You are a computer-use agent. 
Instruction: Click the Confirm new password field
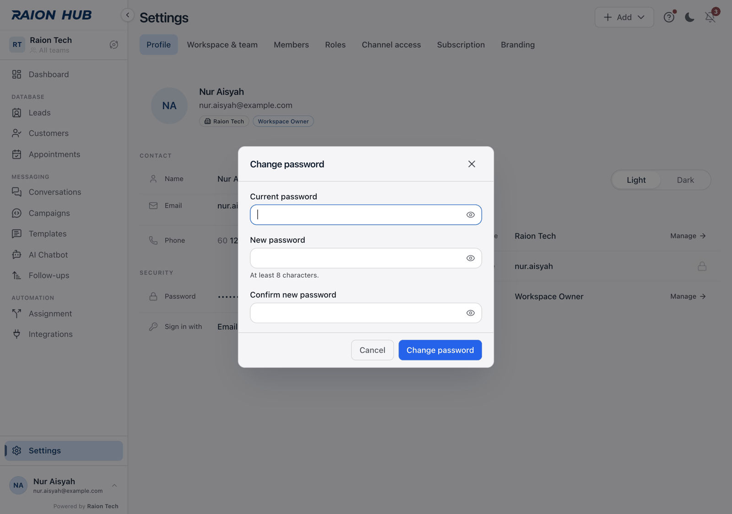pos(366,313)
